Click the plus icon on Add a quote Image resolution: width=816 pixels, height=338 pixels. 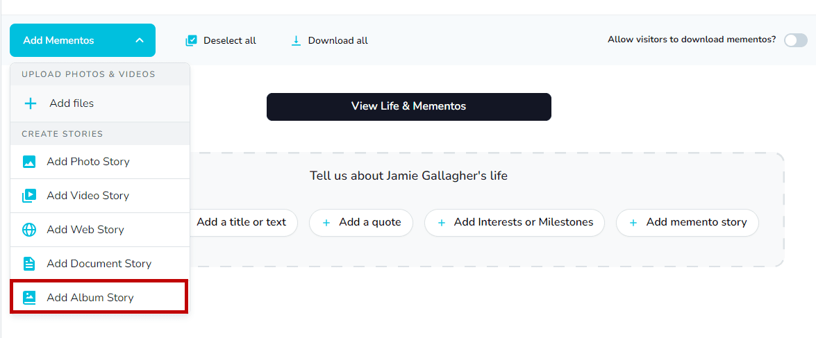pos(326,223)
